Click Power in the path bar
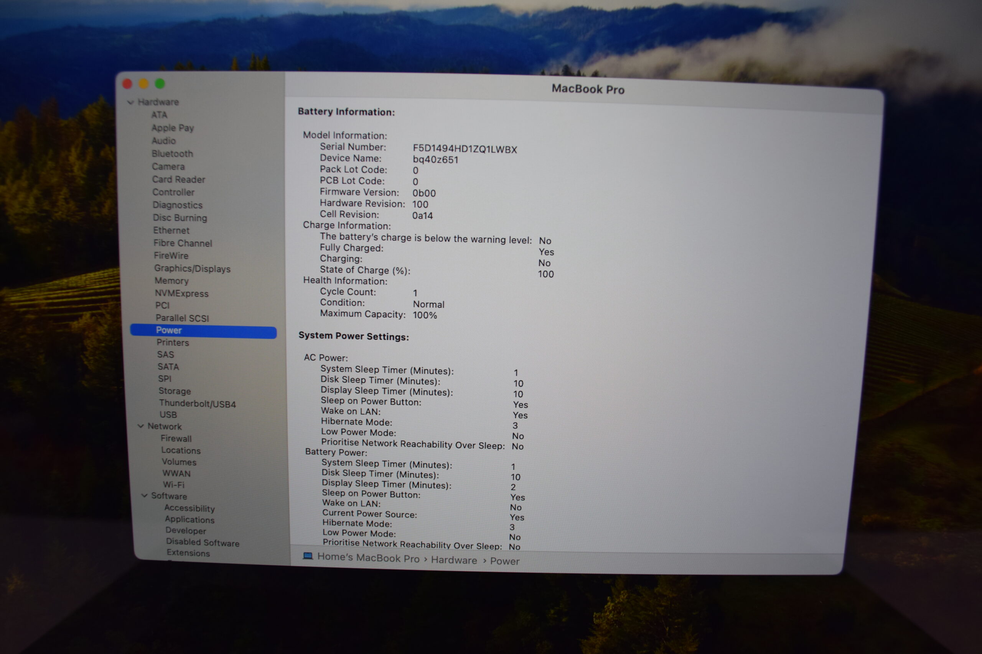Screen dimensions: 982x654 tap(505, 561)
